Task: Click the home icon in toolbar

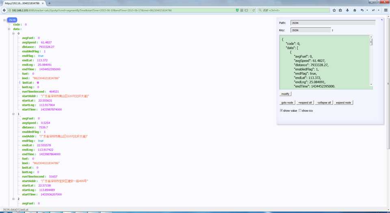Action: point(355,10)
